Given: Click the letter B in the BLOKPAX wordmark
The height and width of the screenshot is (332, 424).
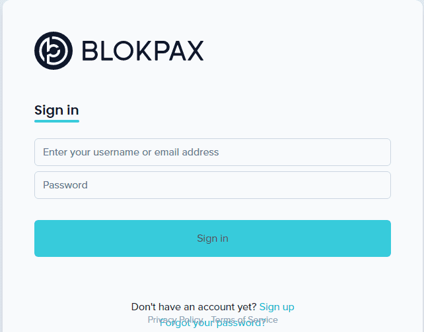Looking at the screenshot, I should tap(90, 51).
